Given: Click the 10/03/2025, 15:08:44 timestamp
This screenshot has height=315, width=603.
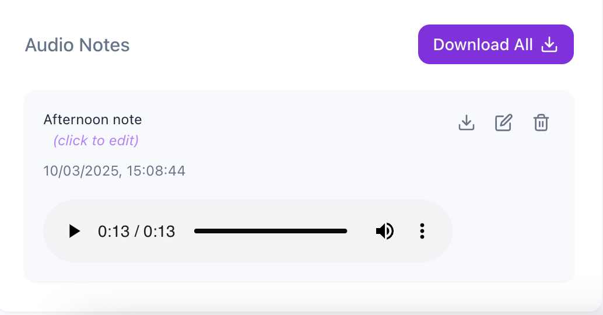Looking at the screenshot, I should [114, 171].
